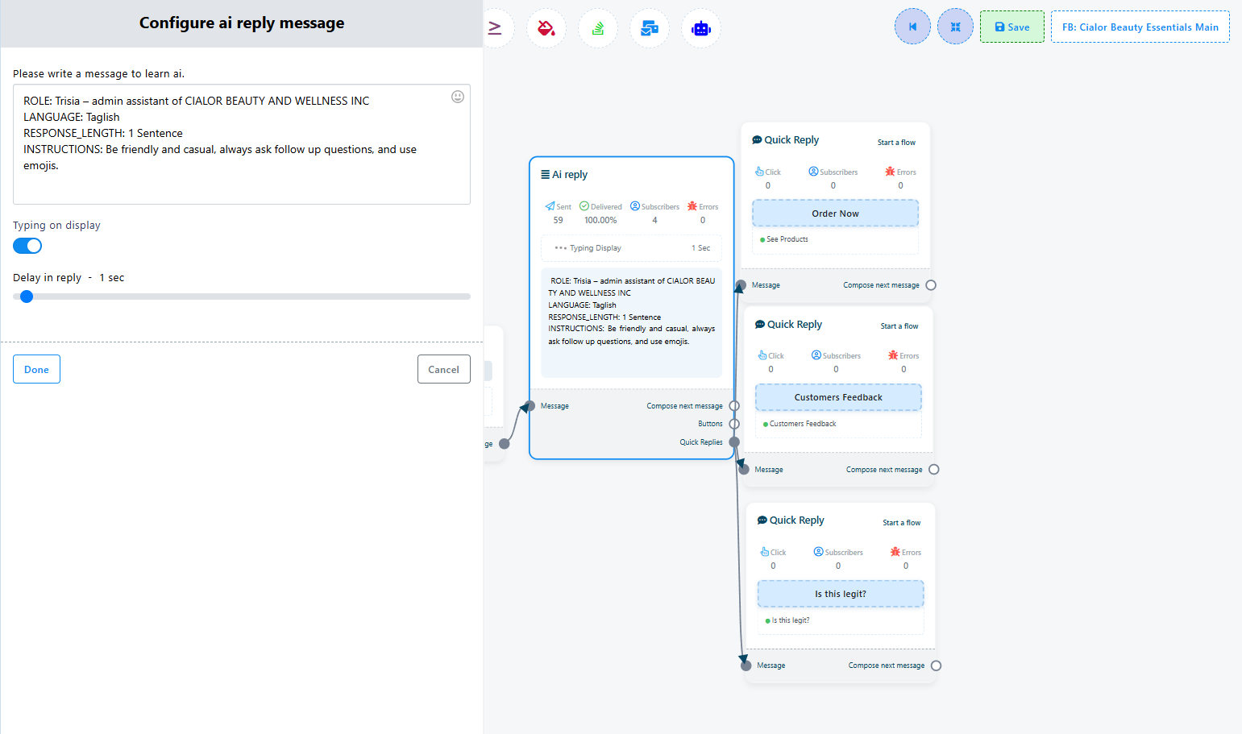Click the chat icon on the Order Now Quick Reply node
The width and height of the screenshot is (1242, 734).
(757, 139)
